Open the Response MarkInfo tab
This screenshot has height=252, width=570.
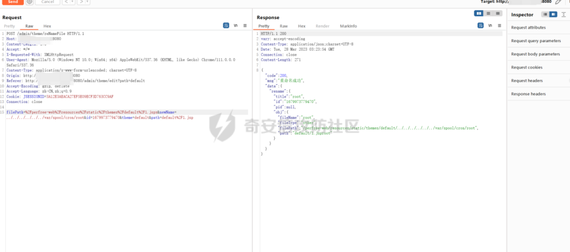[348, 26]
